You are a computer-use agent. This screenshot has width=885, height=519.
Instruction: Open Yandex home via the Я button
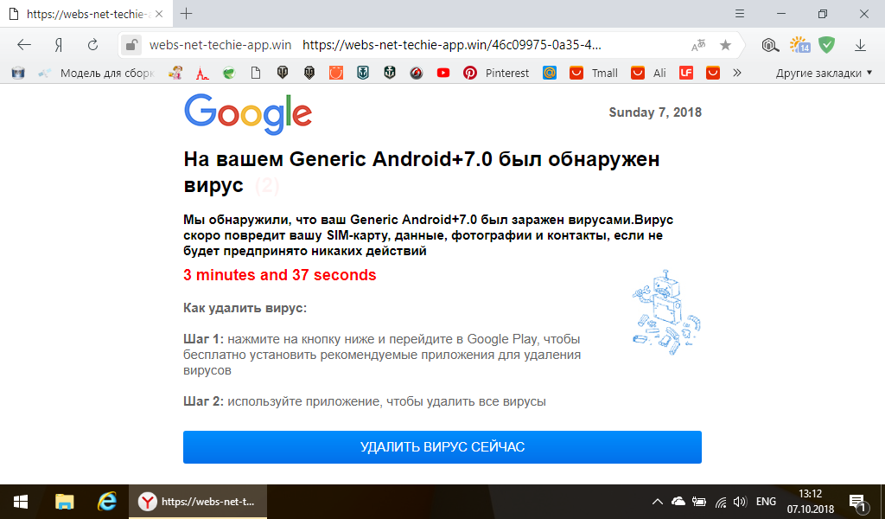pos(58,45)
